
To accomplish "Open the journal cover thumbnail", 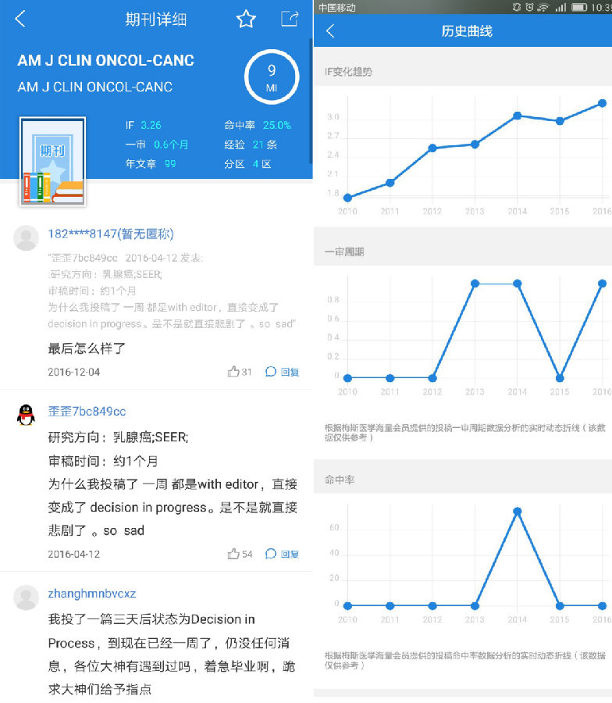I will (53, 162).
